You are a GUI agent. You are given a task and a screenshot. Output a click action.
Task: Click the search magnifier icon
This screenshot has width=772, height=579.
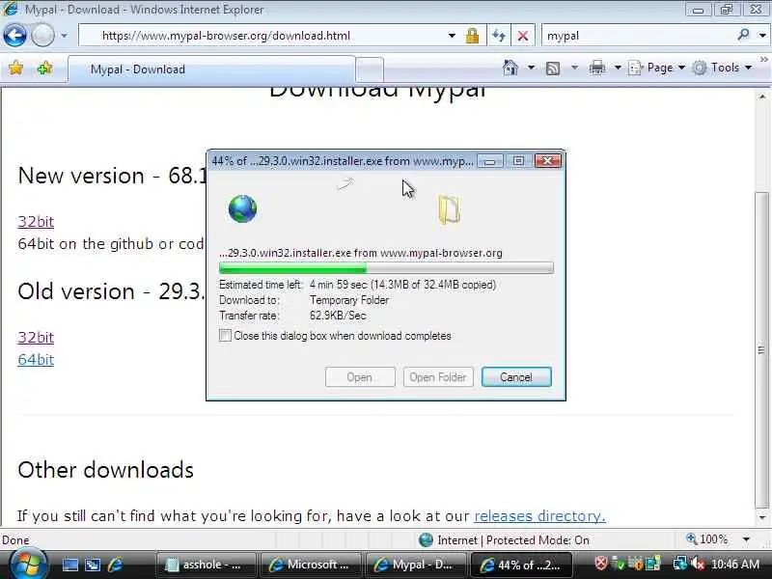[743, 35]
